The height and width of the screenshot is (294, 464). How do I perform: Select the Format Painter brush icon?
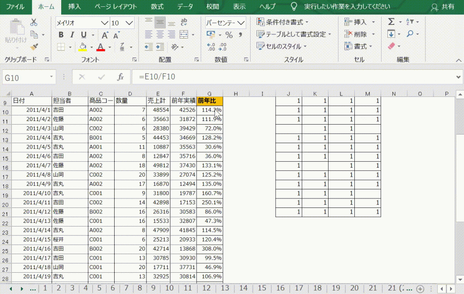click(x=34, y=47)
